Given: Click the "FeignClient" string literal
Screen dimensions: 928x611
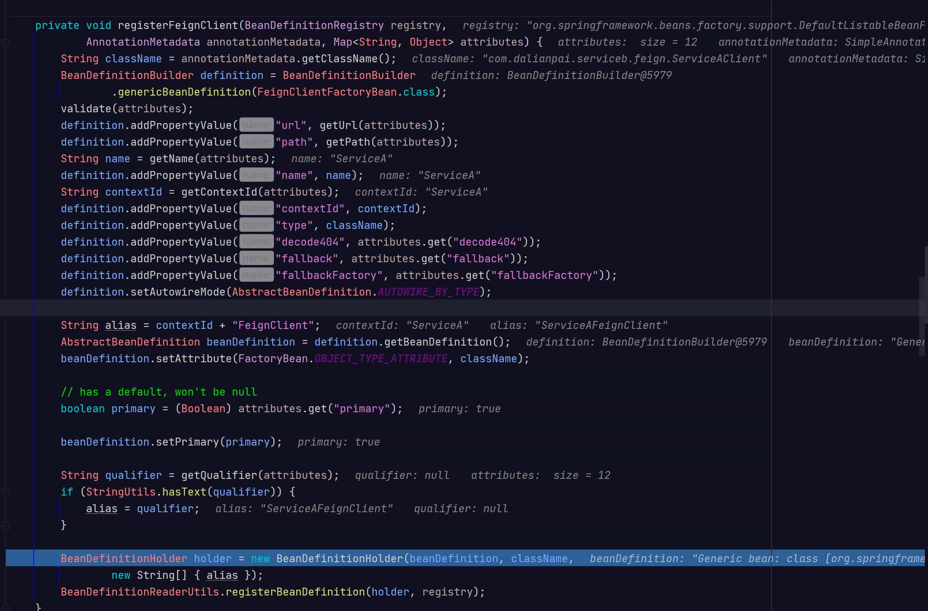Looking at the screenshot, I should pyautogui.click(x=273, y=325).
